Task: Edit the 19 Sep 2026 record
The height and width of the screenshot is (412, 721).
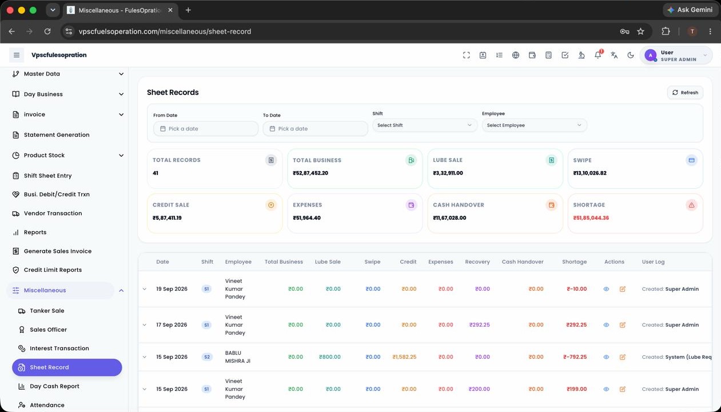Action: 623,289
